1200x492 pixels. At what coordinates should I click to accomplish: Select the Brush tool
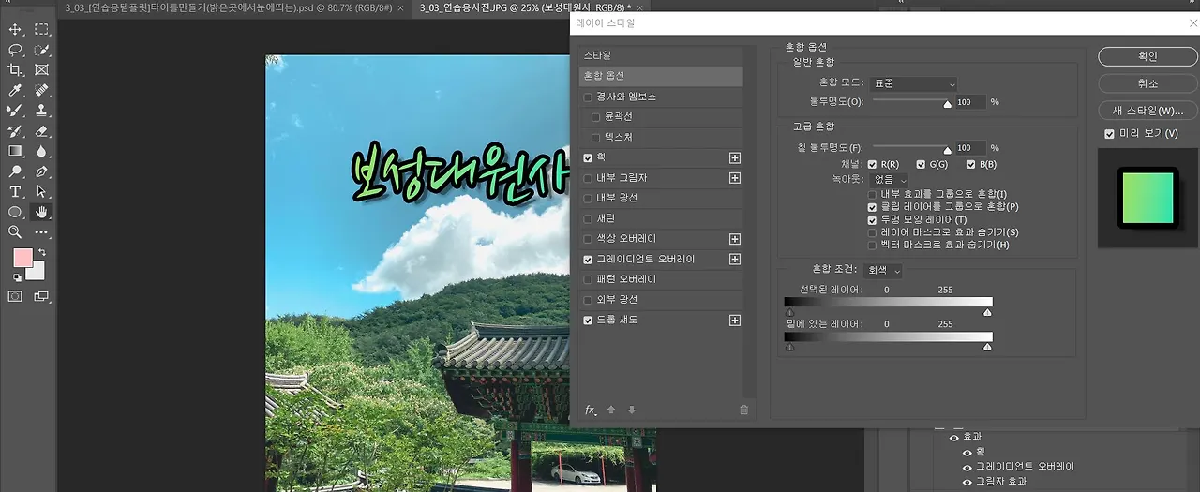[15, 111]
